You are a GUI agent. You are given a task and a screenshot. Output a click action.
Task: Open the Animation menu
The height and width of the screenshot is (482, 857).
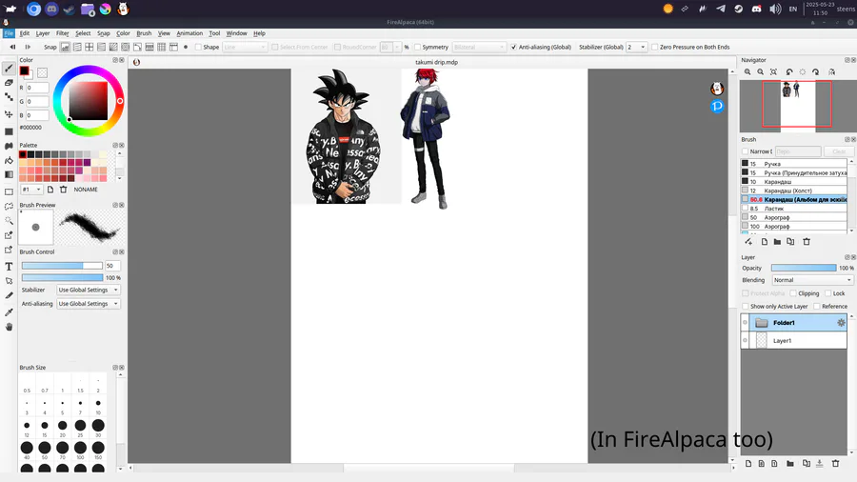coord(189,33)
